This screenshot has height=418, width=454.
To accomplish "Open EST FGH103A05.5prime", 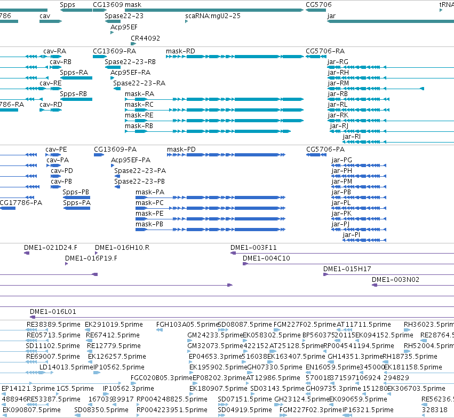I will 160,330.
